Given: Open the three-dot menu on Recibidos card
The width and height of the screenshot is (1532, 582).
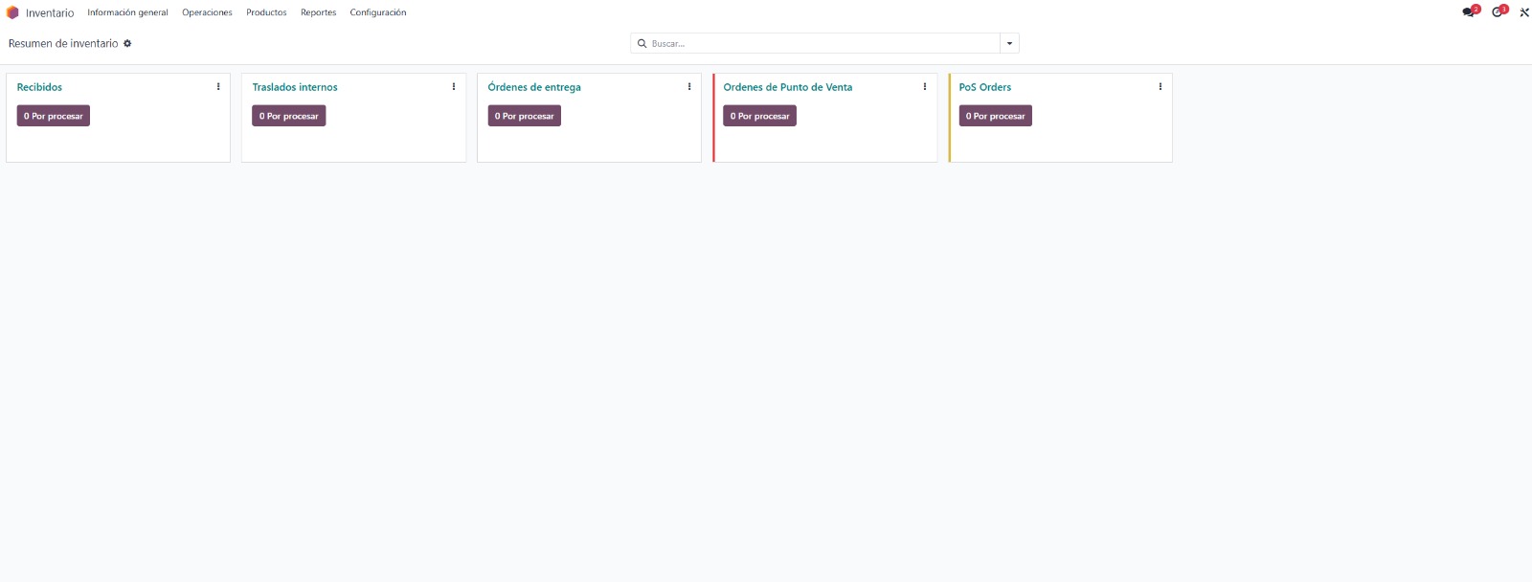Looking at the screenshot, I should [x=218, y=87].
